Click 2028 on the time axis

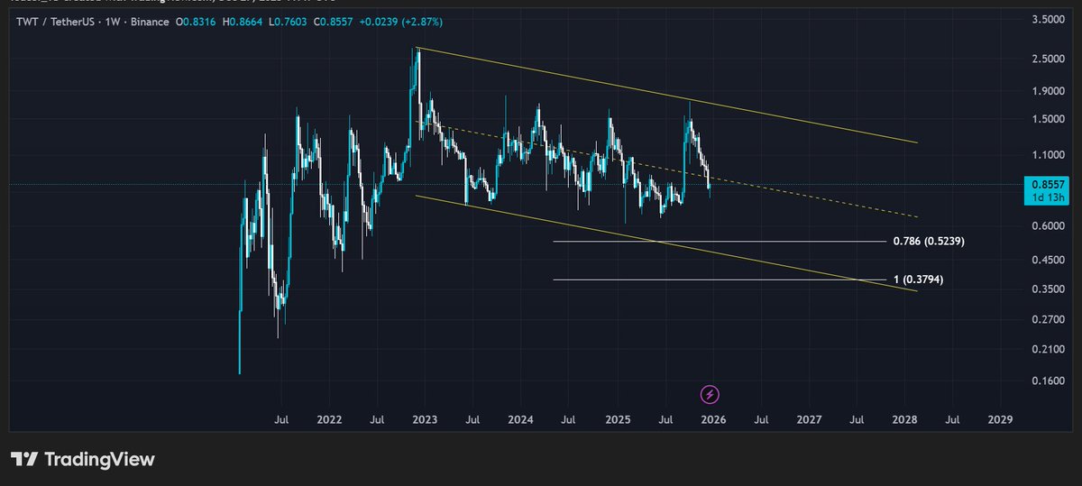pyautogui.click(x=904, y=420)
